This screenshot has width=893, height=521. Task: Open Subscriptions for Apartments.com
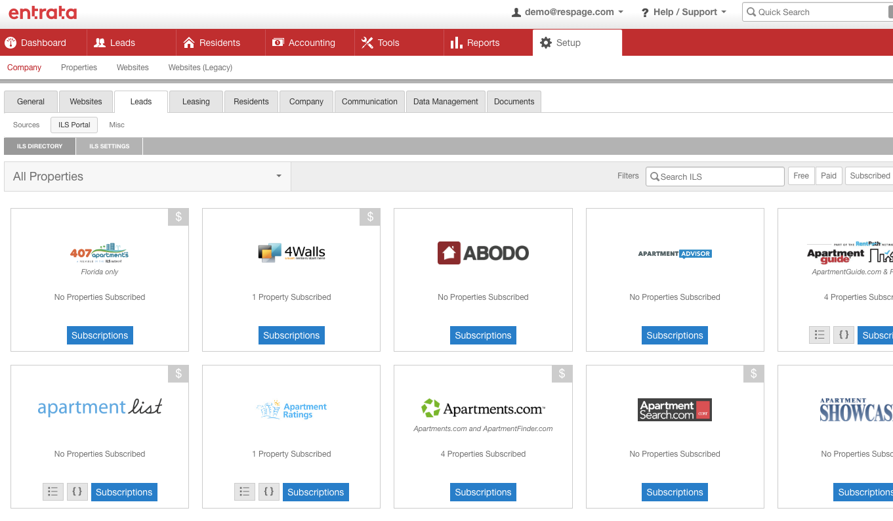click(x=483, y=492)
